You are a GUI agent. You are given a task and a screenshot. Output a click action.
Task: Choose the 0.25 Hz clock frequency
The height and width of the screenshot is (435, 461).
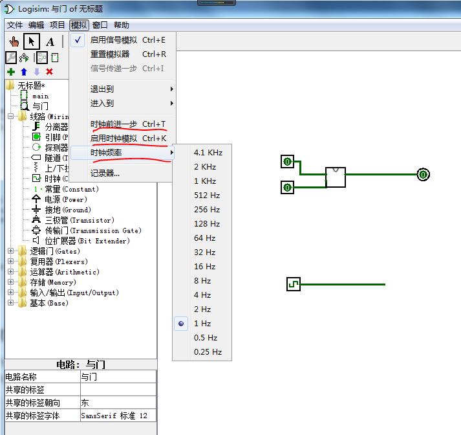point(202,352)
